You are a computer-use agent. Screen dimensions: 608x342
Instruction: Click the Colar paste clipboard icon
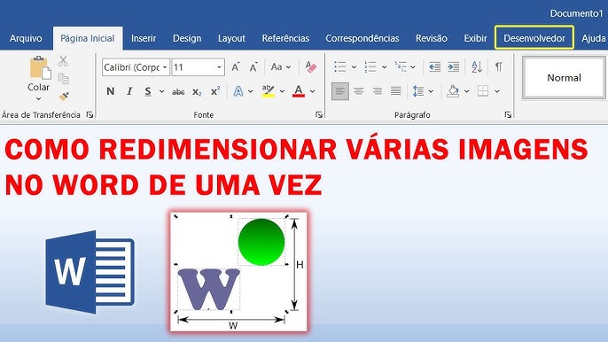40,68
